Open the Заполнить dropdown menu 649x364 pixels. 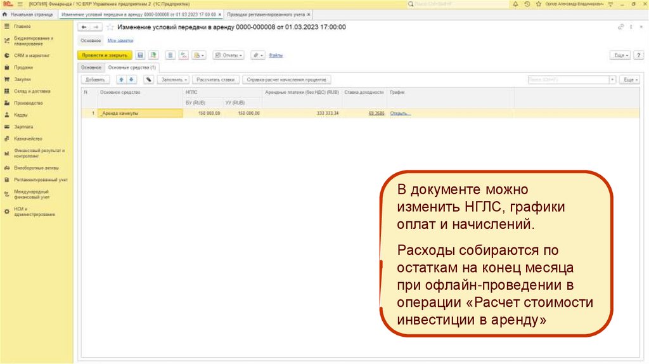click(174, 80)
